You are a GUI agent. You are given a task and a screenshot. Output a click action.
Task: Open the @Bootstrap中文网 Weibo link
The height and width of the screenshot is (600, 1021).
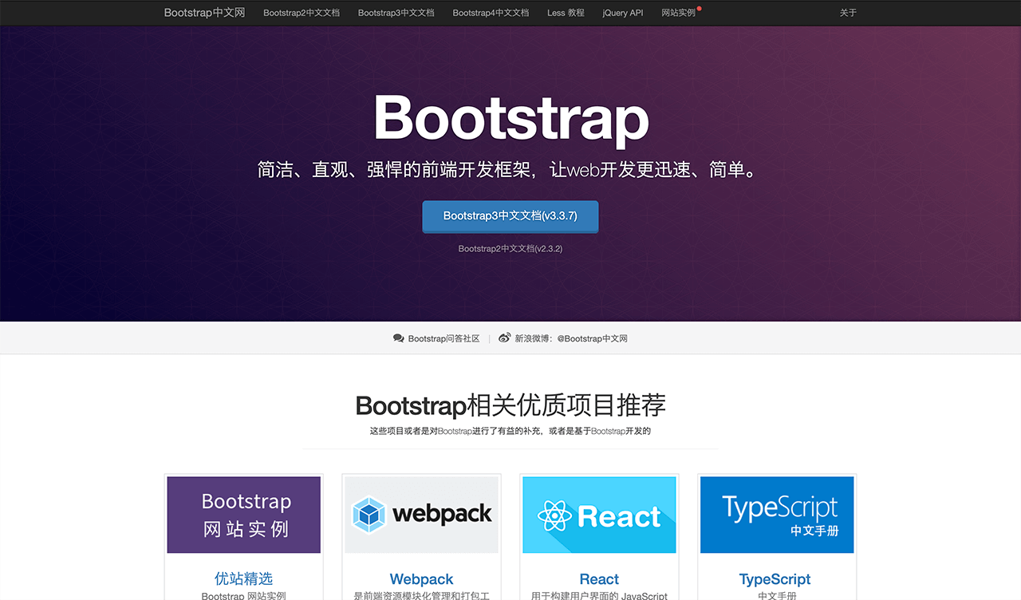pyautogui.click(x=592, y=338)
